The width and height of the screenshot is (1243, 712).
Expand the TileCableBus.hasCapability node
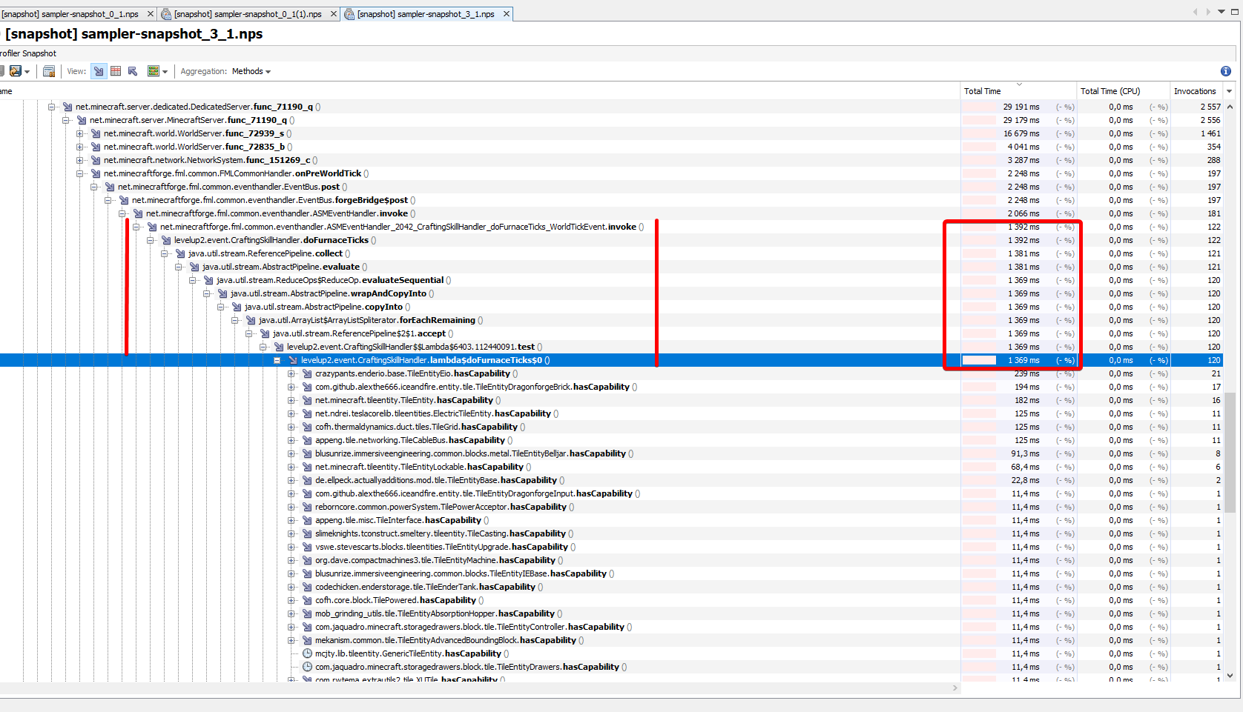coord(291,440)
